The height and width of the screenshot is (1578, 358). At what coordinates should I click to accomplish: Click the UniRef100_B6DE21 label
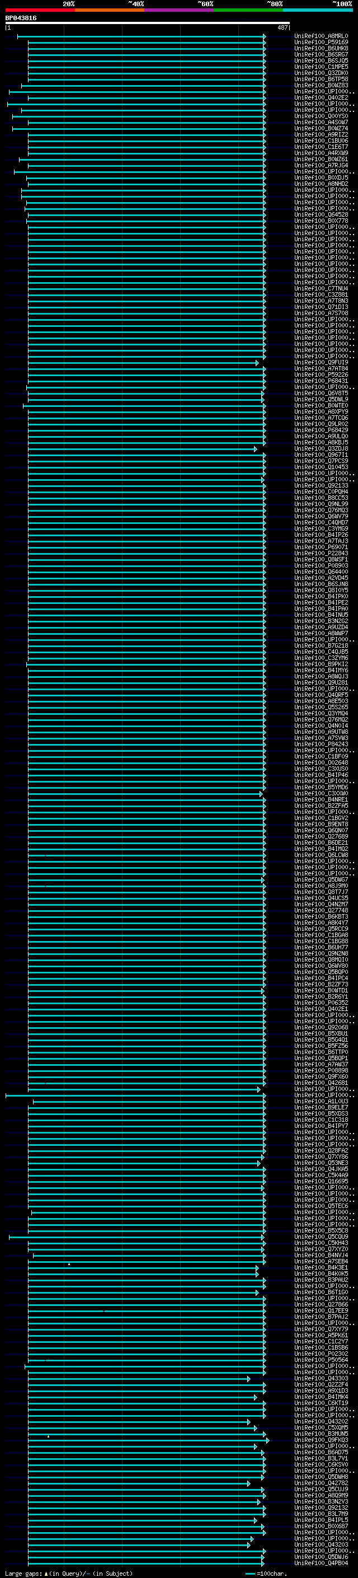point(321,842)
